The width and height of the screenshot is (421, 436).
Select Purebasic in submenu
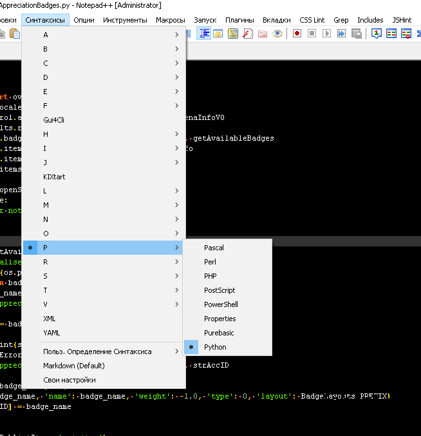coord(228,333)
